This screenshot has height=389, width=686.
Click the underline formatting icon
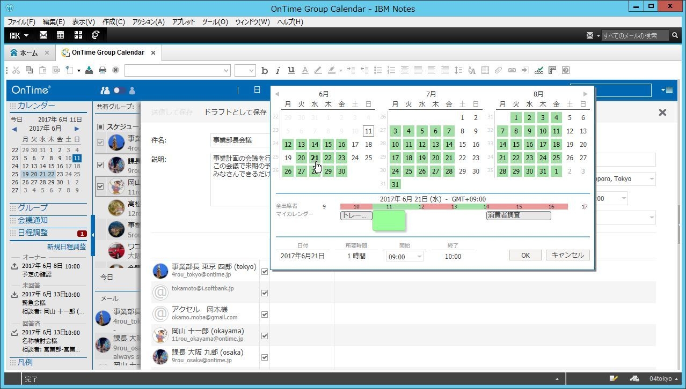pos(291,70)
